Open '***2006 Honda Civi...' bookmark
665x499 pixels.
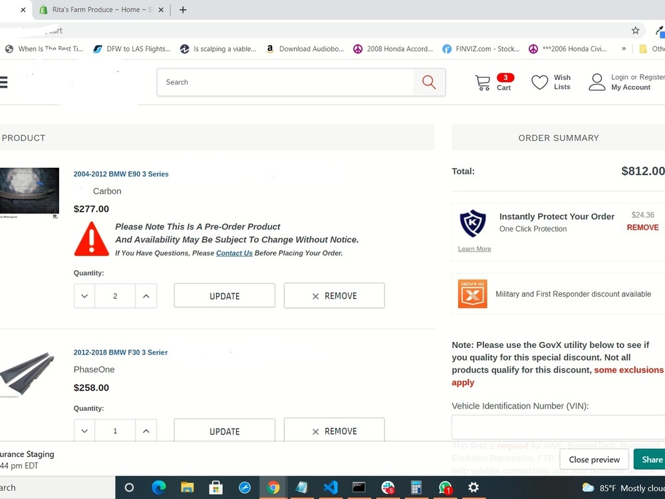click(568, 49)
